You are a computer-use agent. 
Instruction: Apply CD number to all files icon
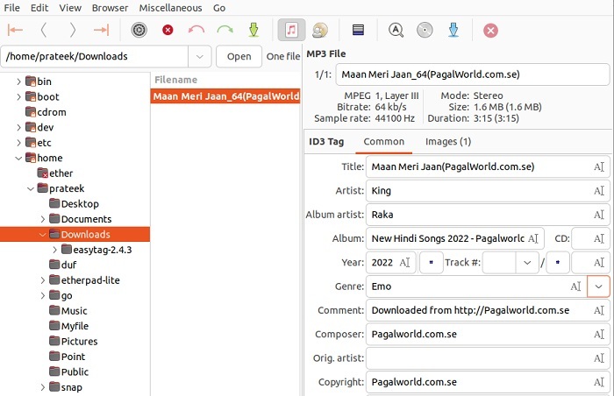[x=599, y=238]
